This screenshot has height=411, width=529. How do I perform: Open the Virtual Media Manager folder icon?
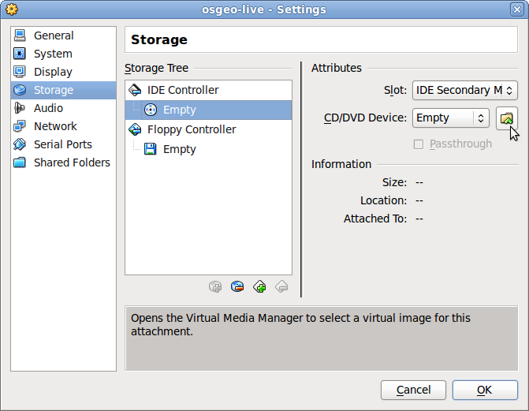pos(506,118)
